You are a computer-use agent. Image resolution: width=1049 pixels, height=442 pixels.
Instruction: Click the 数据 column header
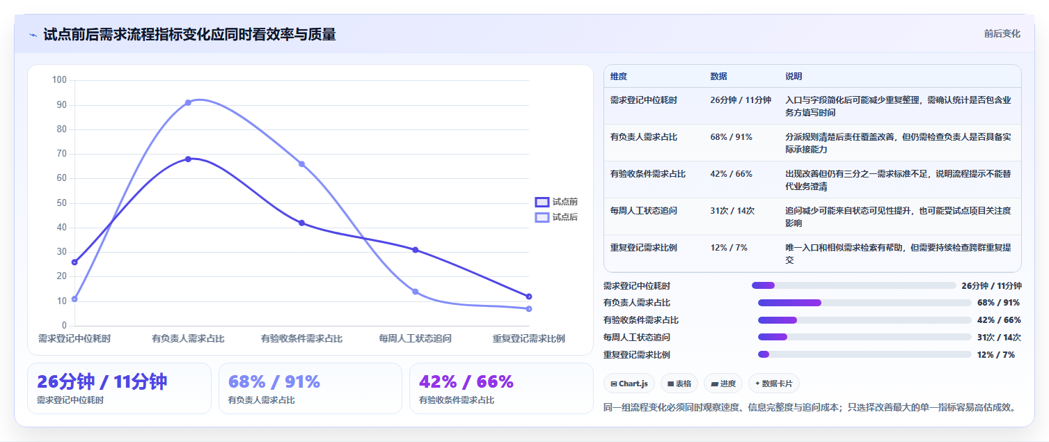pos(718,77)
